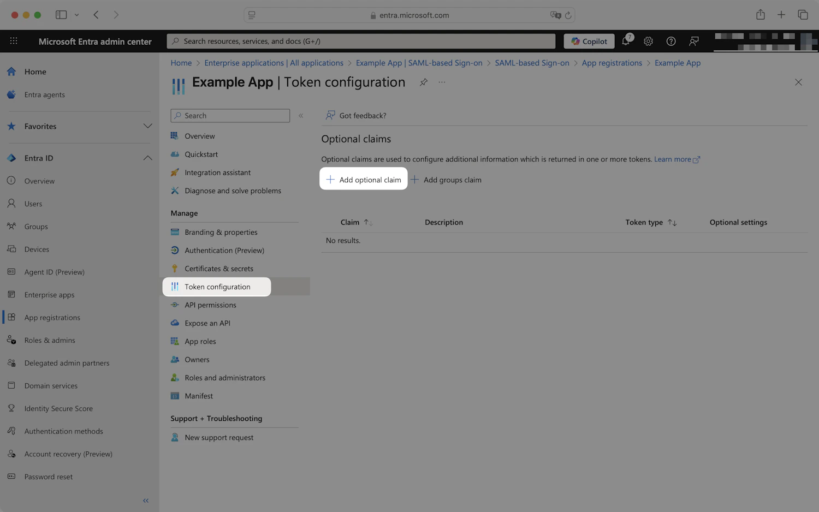Click the App registrations breadcrumb link
Viewport: 819px width, 512px height.
coord(612,63)
